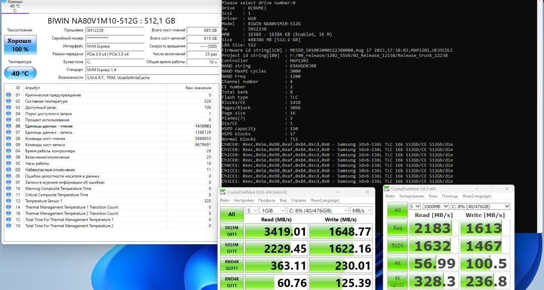Click status circle for Составная температура row
544x290 pixels.
8,101
